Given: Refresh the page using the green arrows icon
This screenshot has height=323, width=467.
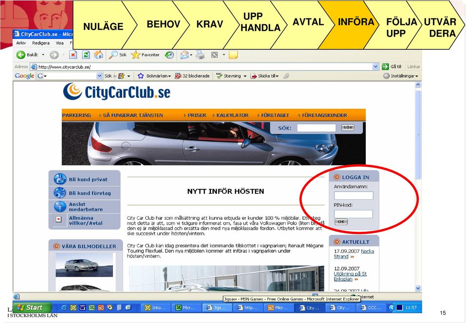Looking at the screenshot, I should coord(86,55).
